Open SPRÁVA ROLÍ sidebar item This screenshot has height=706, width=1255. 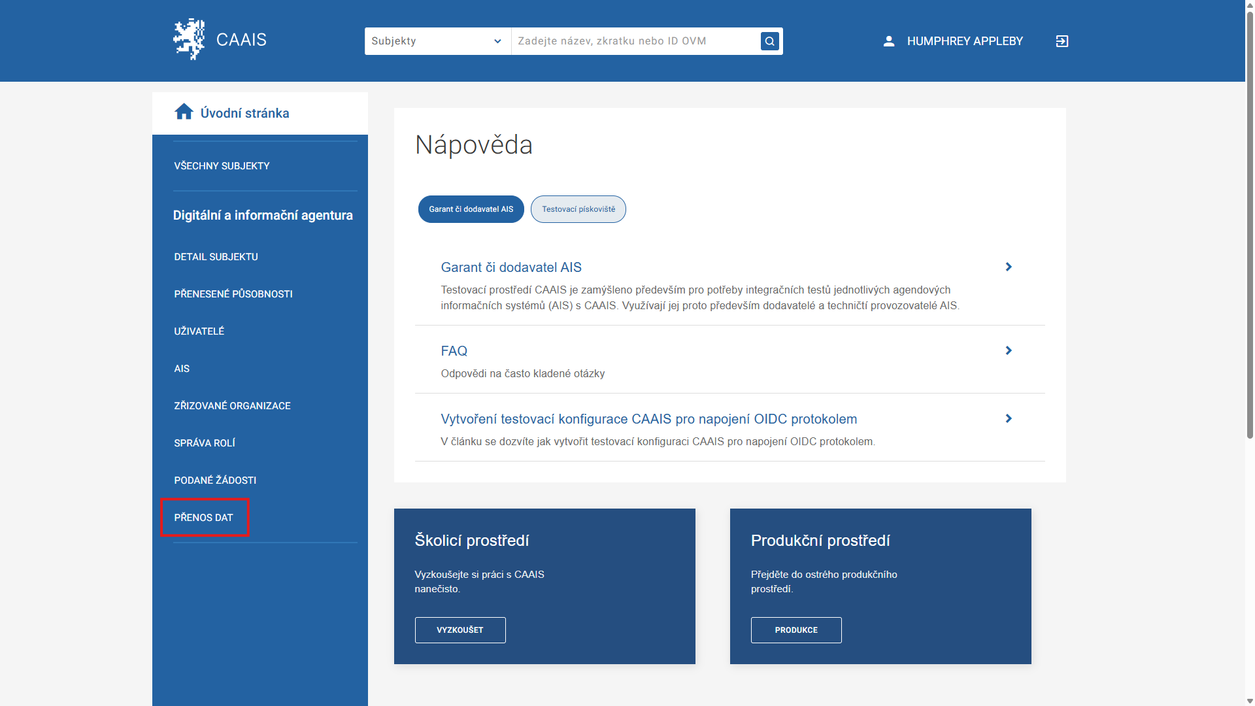(x=204, y=443)
